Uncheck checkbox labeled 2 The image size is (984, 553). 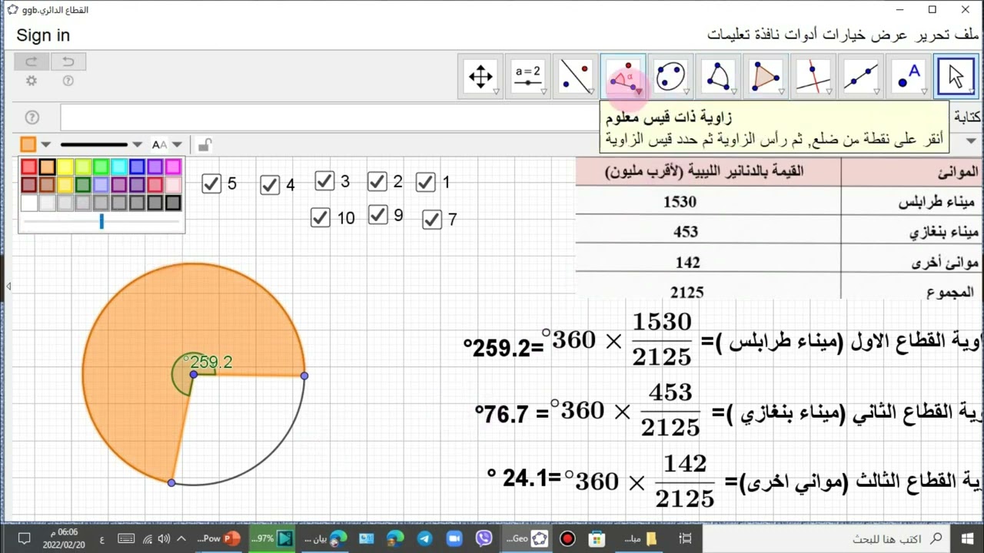tap(377, 181)
